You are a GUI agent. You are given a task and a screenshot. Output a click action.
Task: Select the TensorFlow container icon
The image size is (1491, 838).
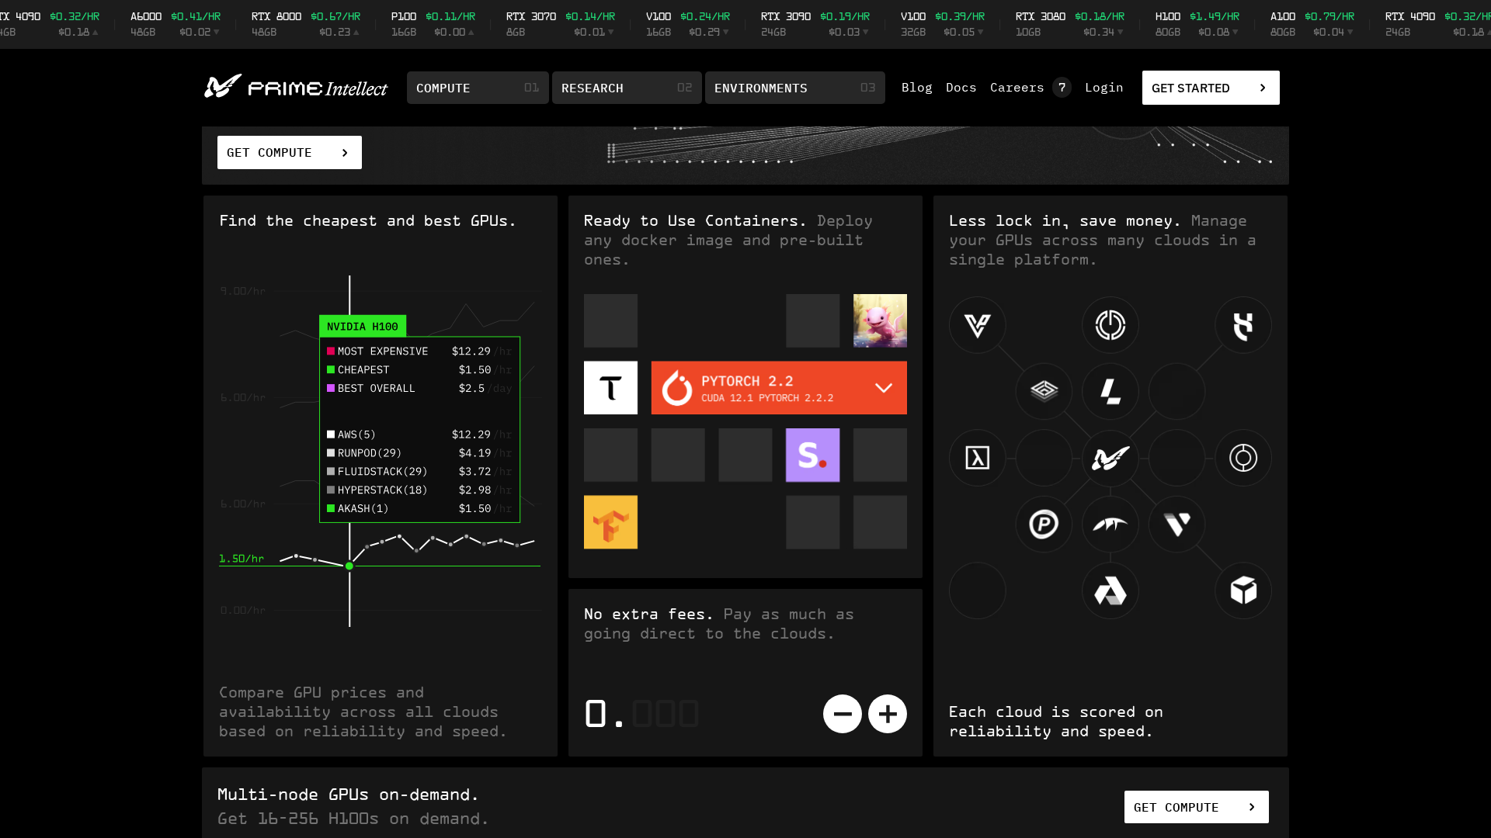[610, 522]
